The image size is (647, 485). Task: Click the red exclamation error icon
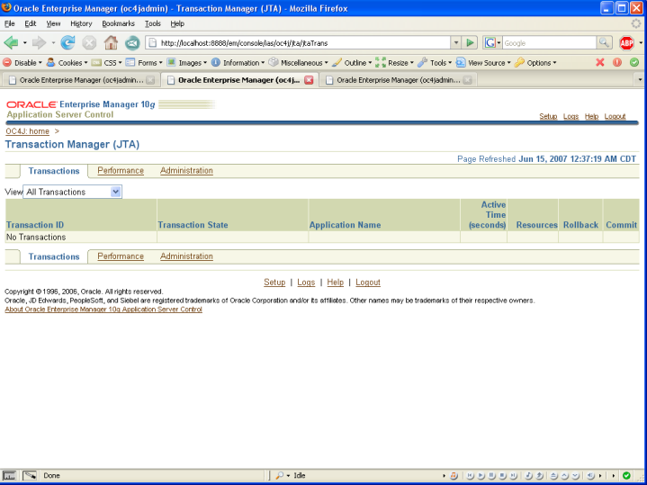617,62
